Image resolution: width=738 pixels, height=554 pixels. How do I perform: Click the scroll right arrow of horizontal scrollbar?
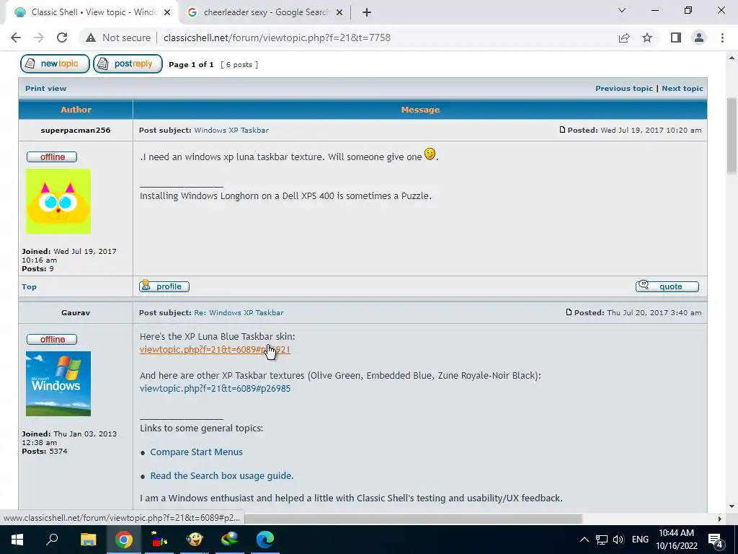pos(720,519)
